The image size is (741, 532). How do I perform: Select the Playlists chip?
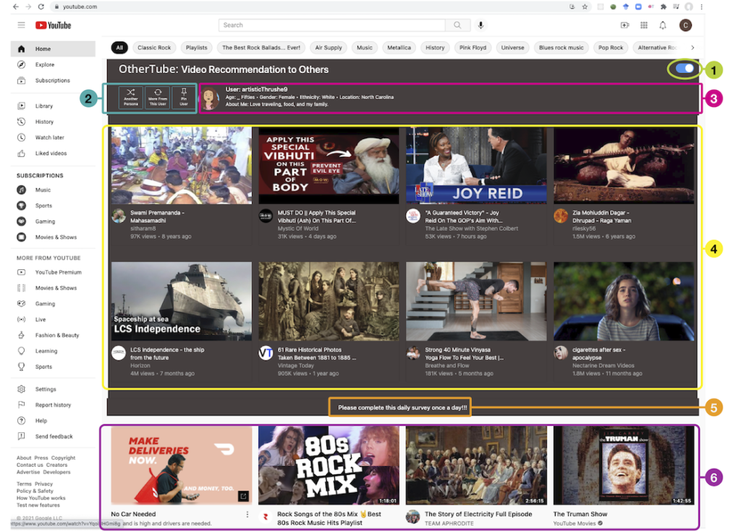pyautogui.click(x=197, y=47)
